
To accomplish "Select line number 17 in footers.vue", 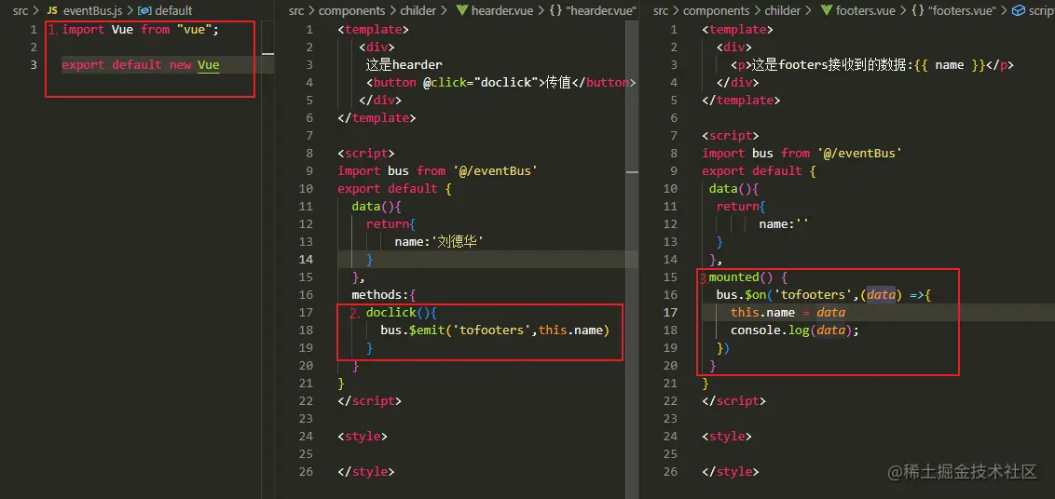I will coord(670,312).
